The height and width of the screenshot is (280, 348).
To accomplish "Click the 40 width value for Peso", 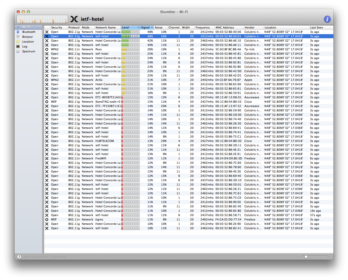I will (x=192, y=49).
